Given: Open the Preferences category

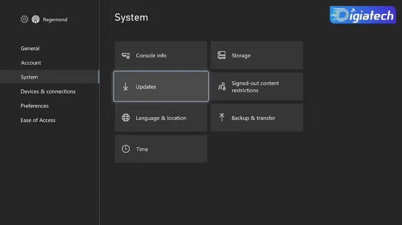Looking at the screenshot, I should pos(34,106).
